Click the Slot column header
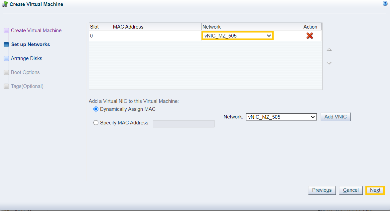 [x=100, y=27]
